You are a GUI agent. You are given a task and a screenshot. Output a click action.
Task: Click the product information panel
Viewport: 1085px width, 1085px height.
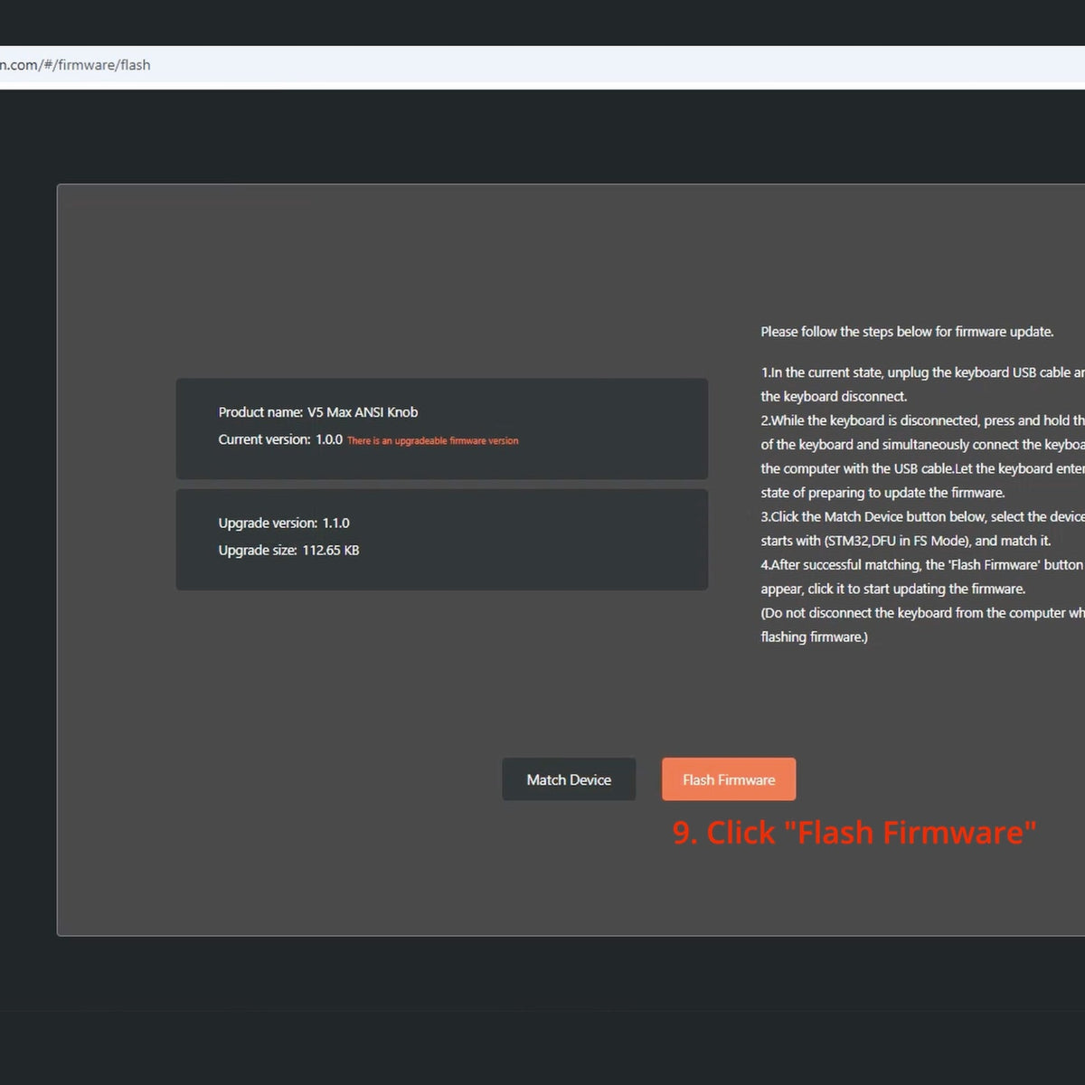(x=441, y=429)
